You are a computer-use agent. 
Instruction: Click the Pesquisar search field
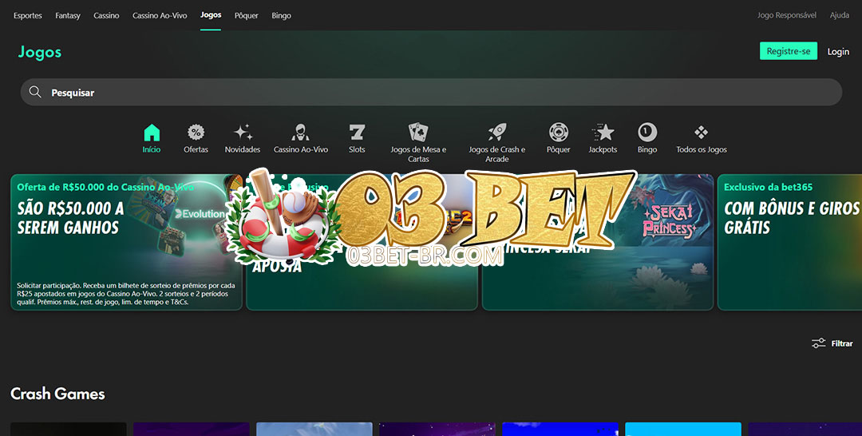click(x=431, y=93)
